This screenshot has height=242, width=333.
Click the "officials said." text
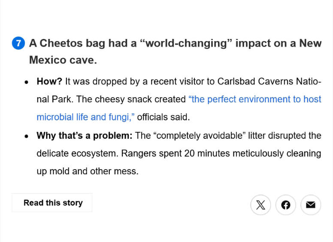pos(163,117)
